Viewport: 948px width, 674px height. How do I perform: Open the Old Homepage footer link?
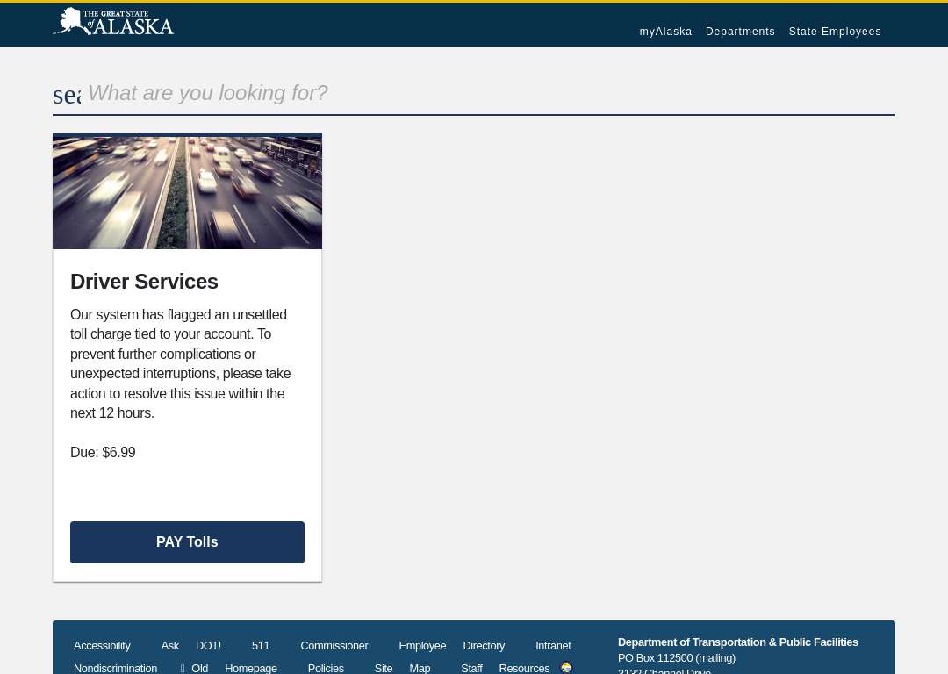(229, 668)
